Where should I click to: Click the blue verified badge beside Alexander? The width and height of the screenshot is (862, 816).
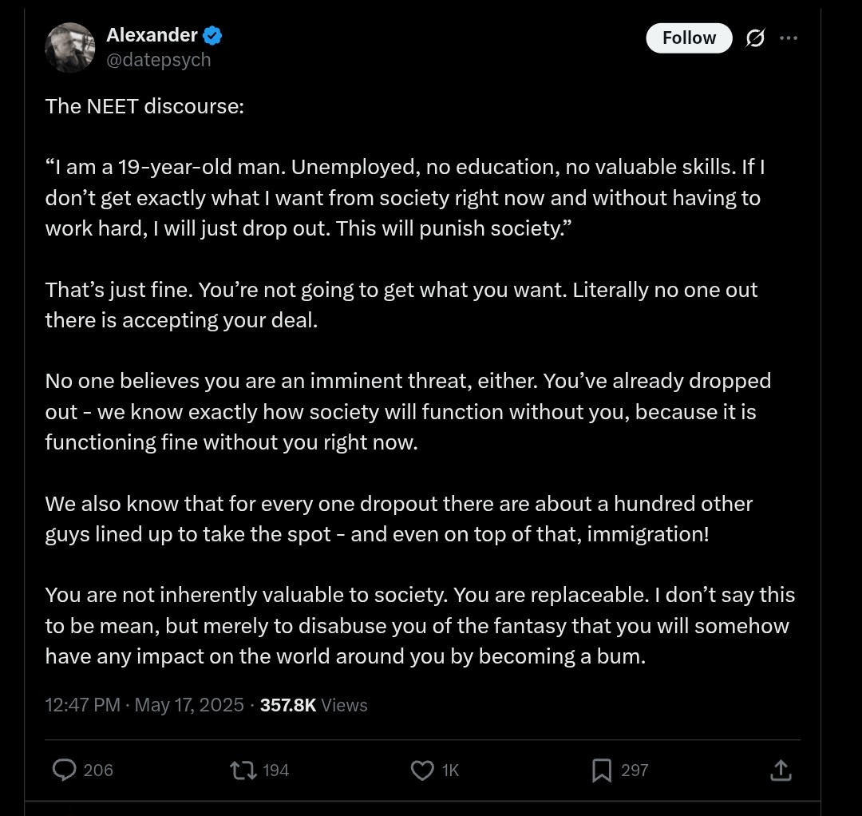click(212, 35)
